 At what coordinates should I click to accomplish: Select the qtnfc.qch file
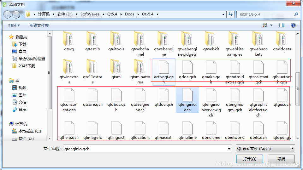pos(258,130)
